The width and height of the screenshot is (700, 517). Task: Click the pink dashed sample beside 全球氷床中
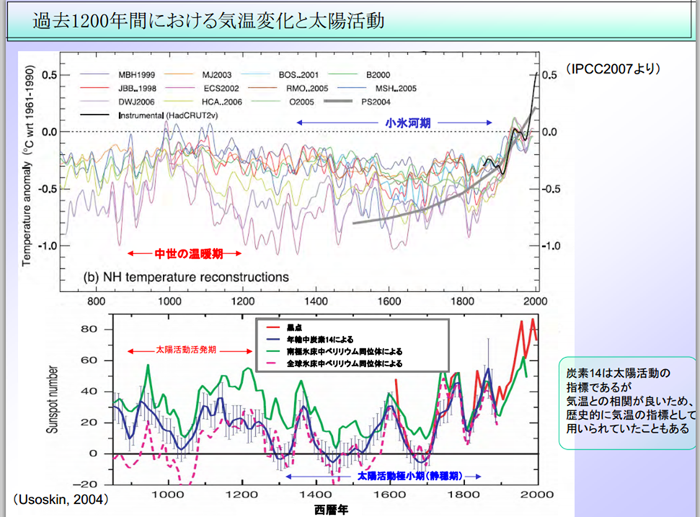273,364
